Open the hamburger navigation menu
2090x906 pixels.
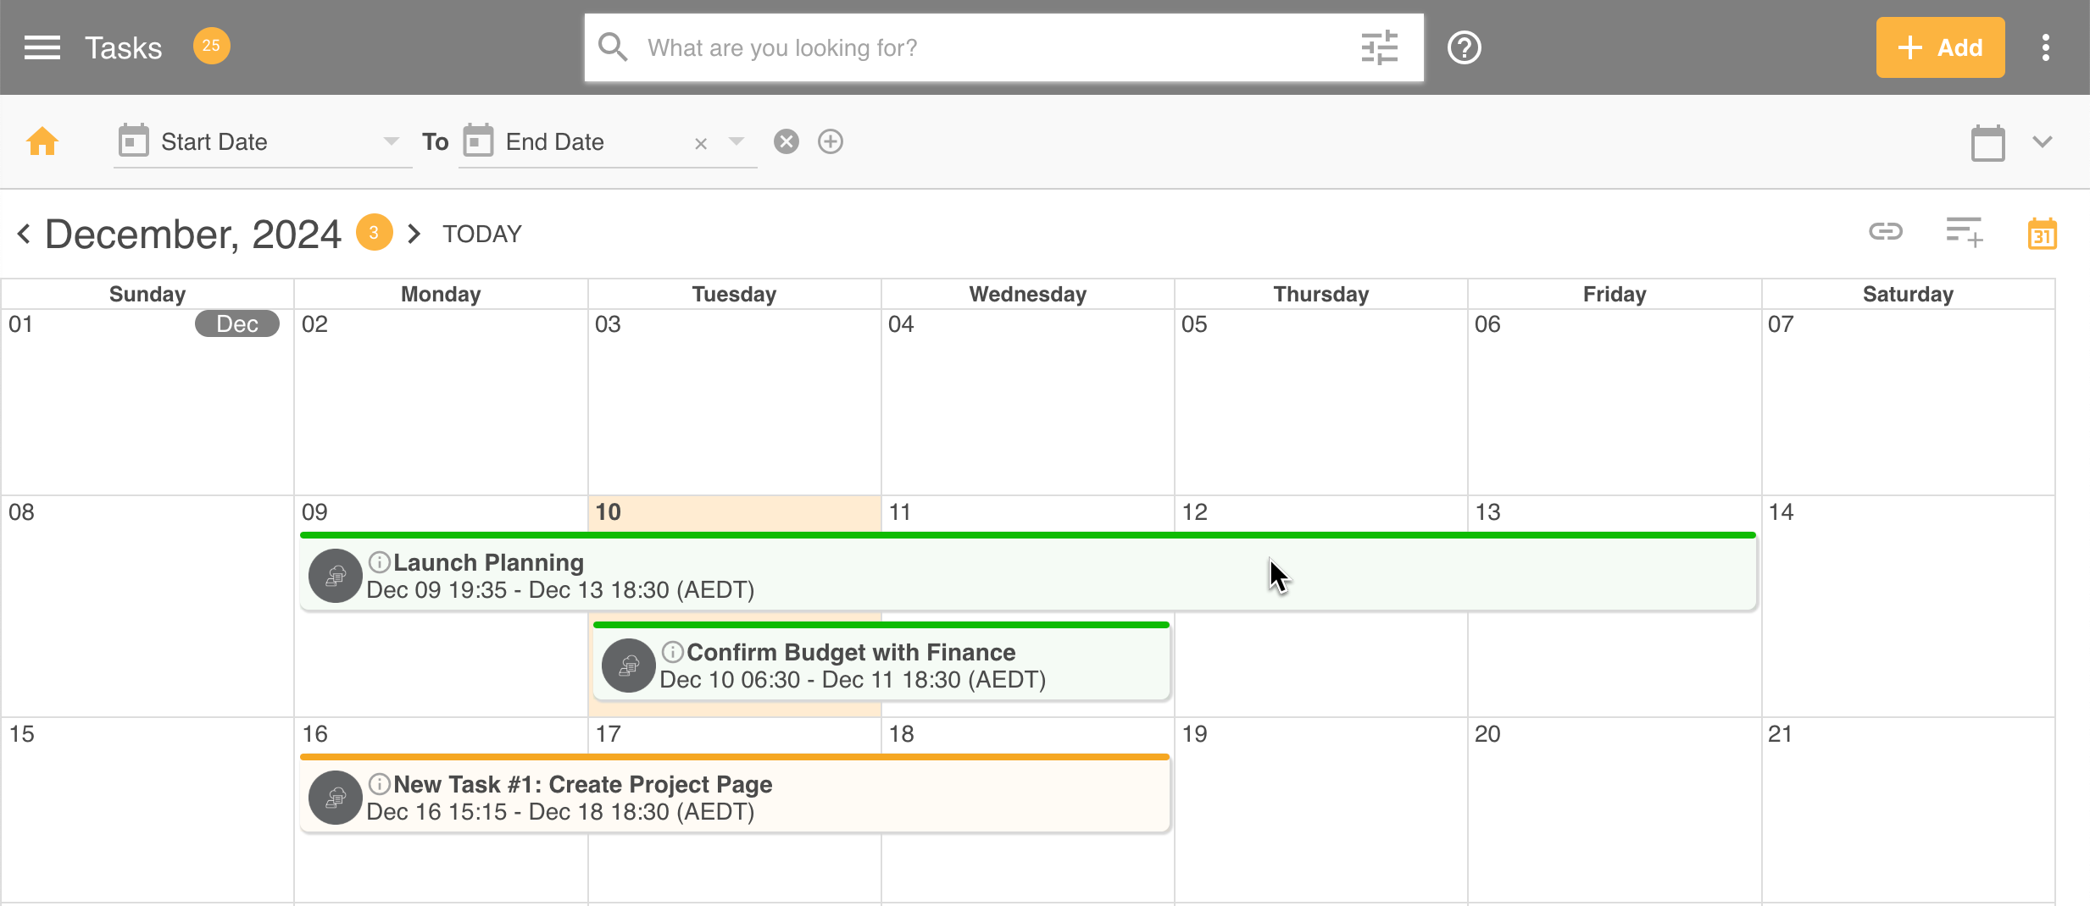[42, 47]
